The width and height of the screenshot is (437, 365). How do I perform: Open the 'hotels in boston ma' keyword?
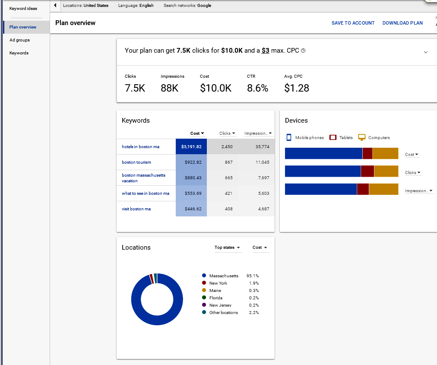(x=140, y=147)
